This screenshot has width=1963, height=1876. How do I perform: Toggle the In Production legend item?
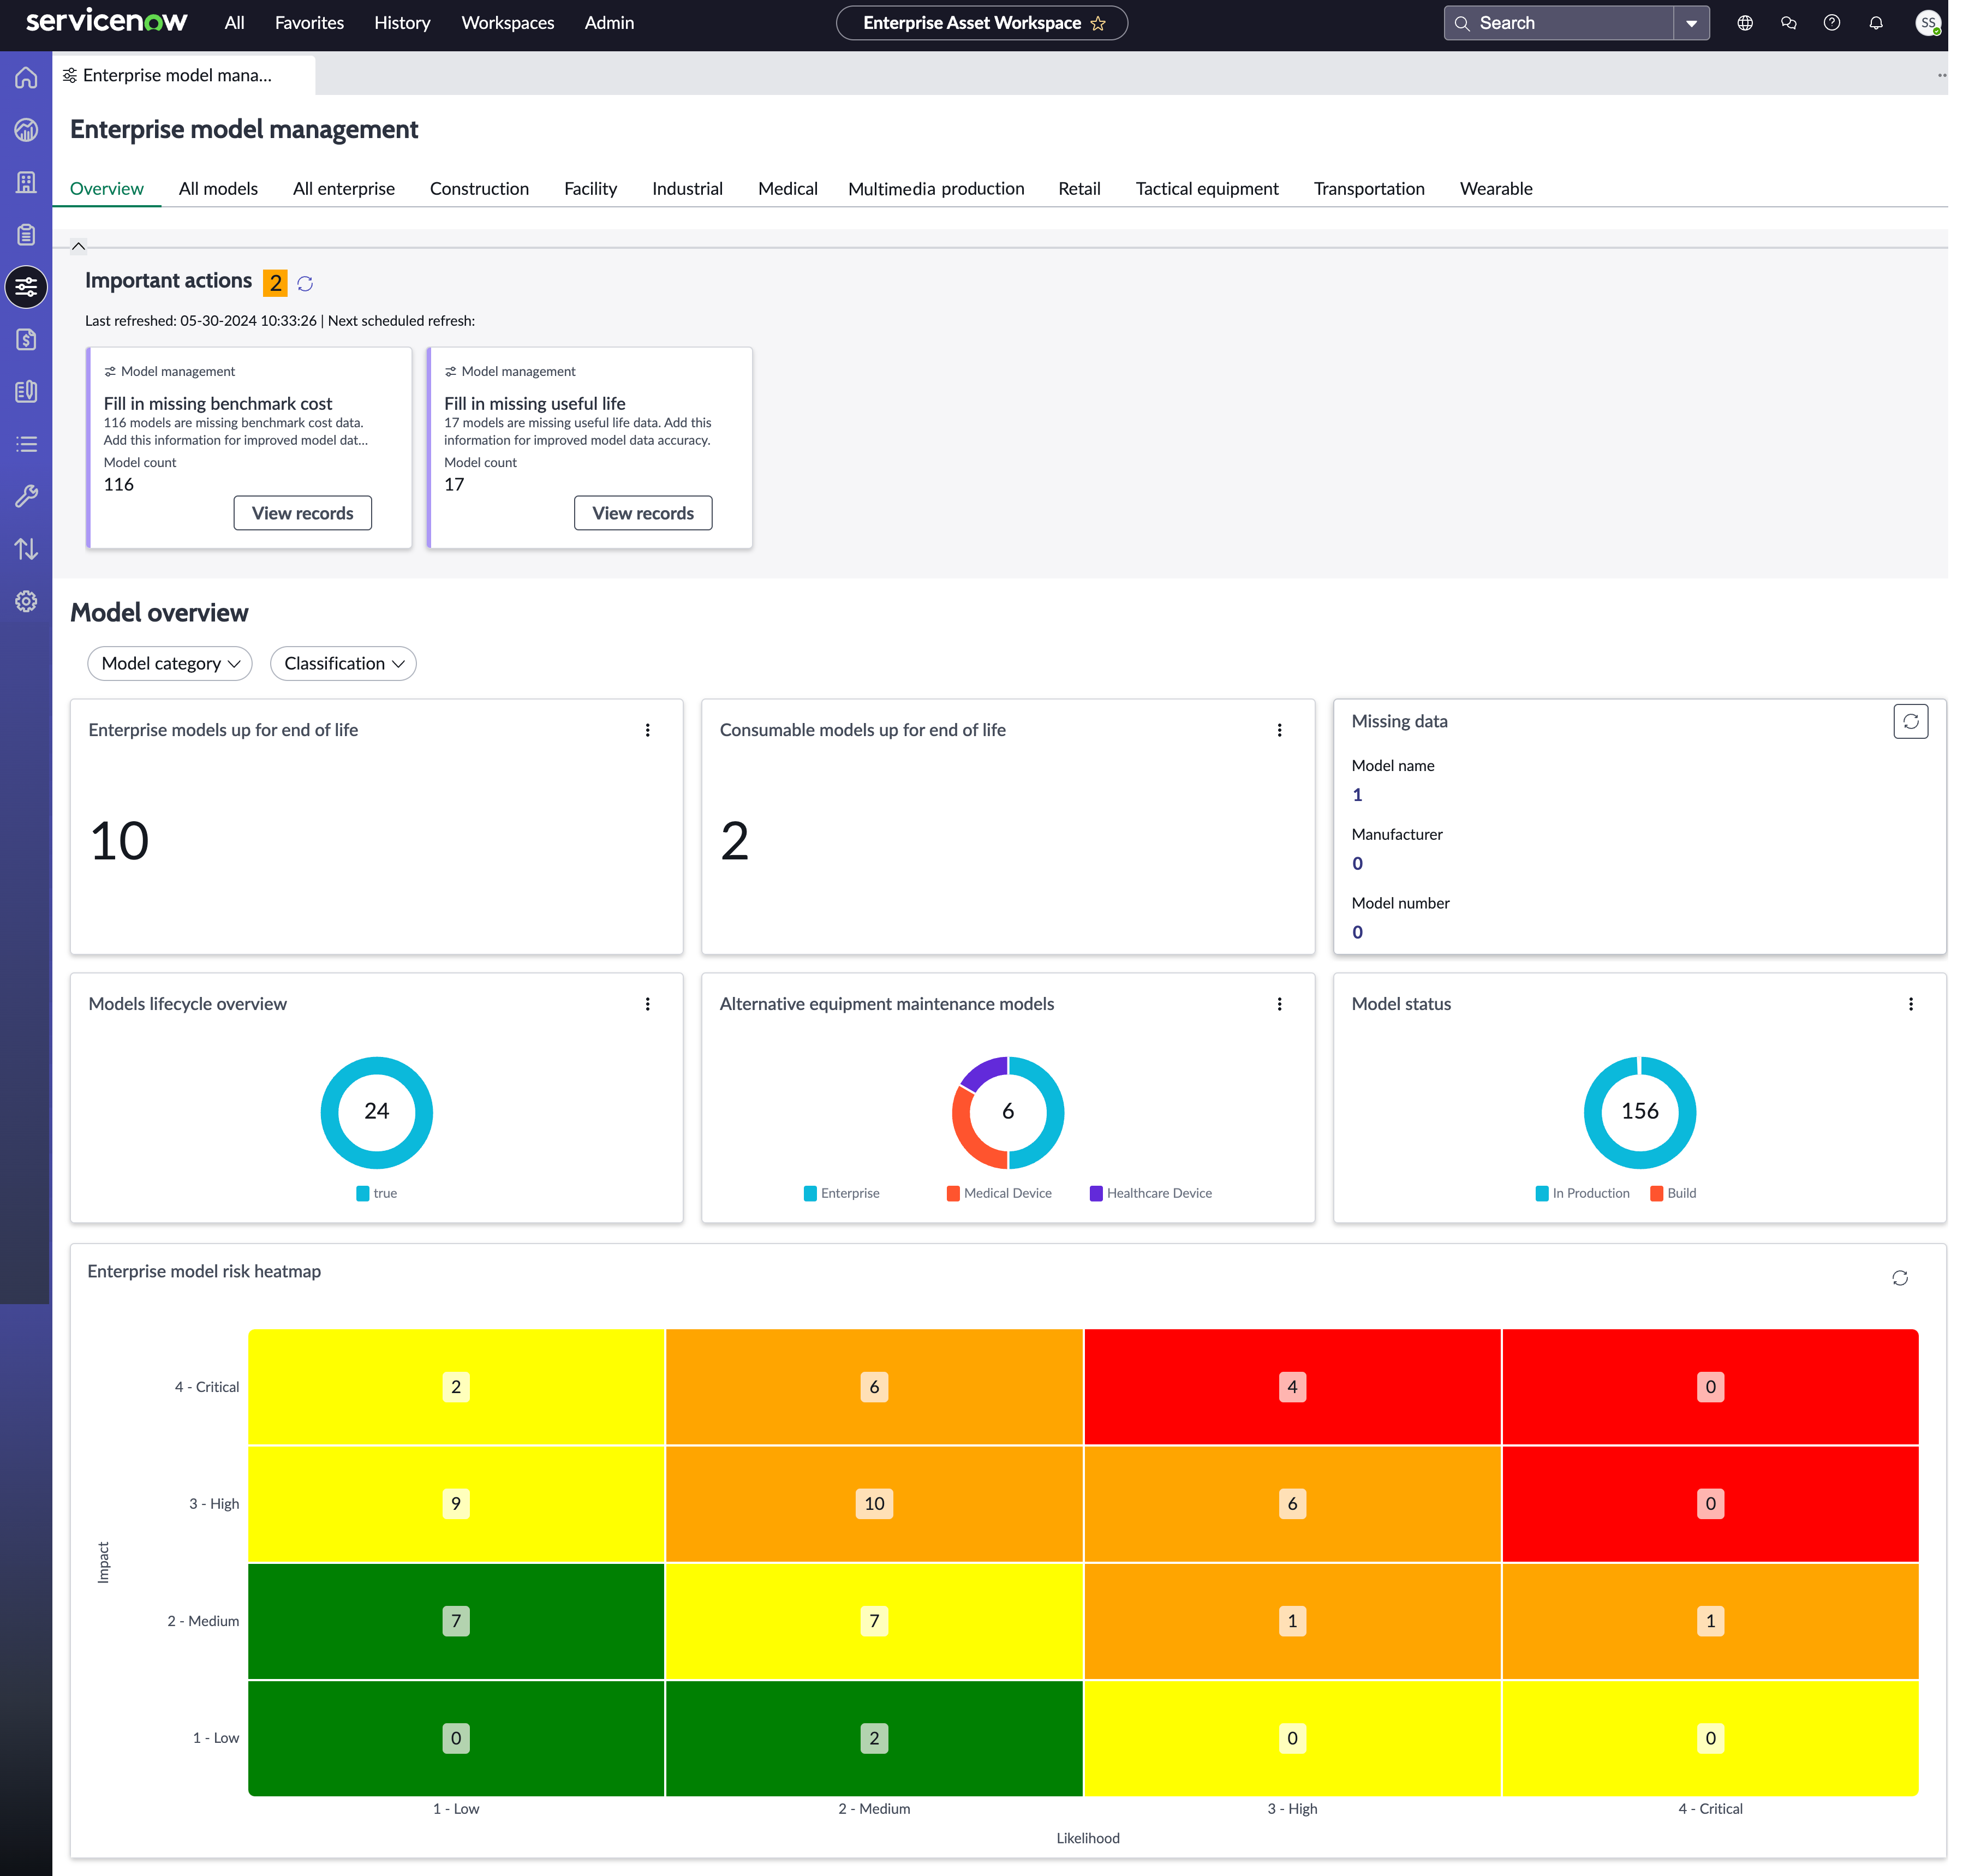(x=1582, y=1194)
